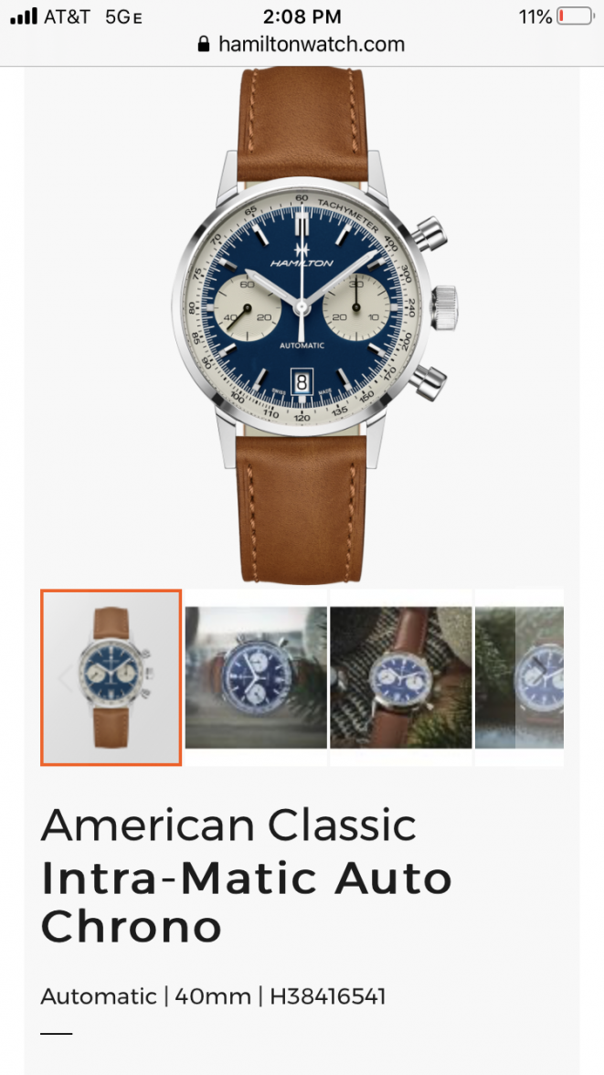Tap the time display in the status bar
604x1075 pixels.
point(302,16)
